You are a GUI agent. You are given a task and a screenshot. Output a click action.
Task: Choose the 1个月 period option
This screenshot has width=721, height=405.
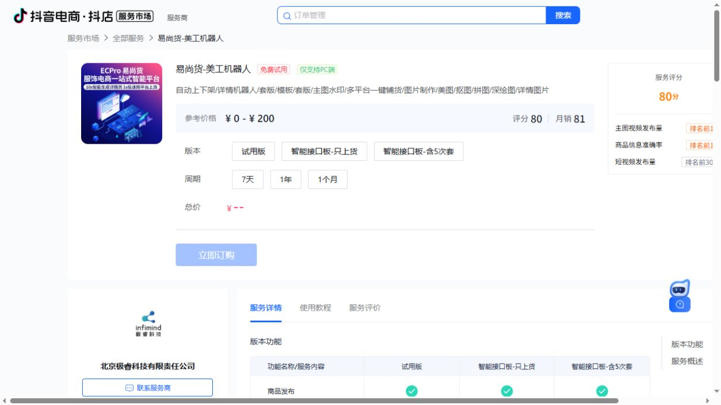pos(327,179)
